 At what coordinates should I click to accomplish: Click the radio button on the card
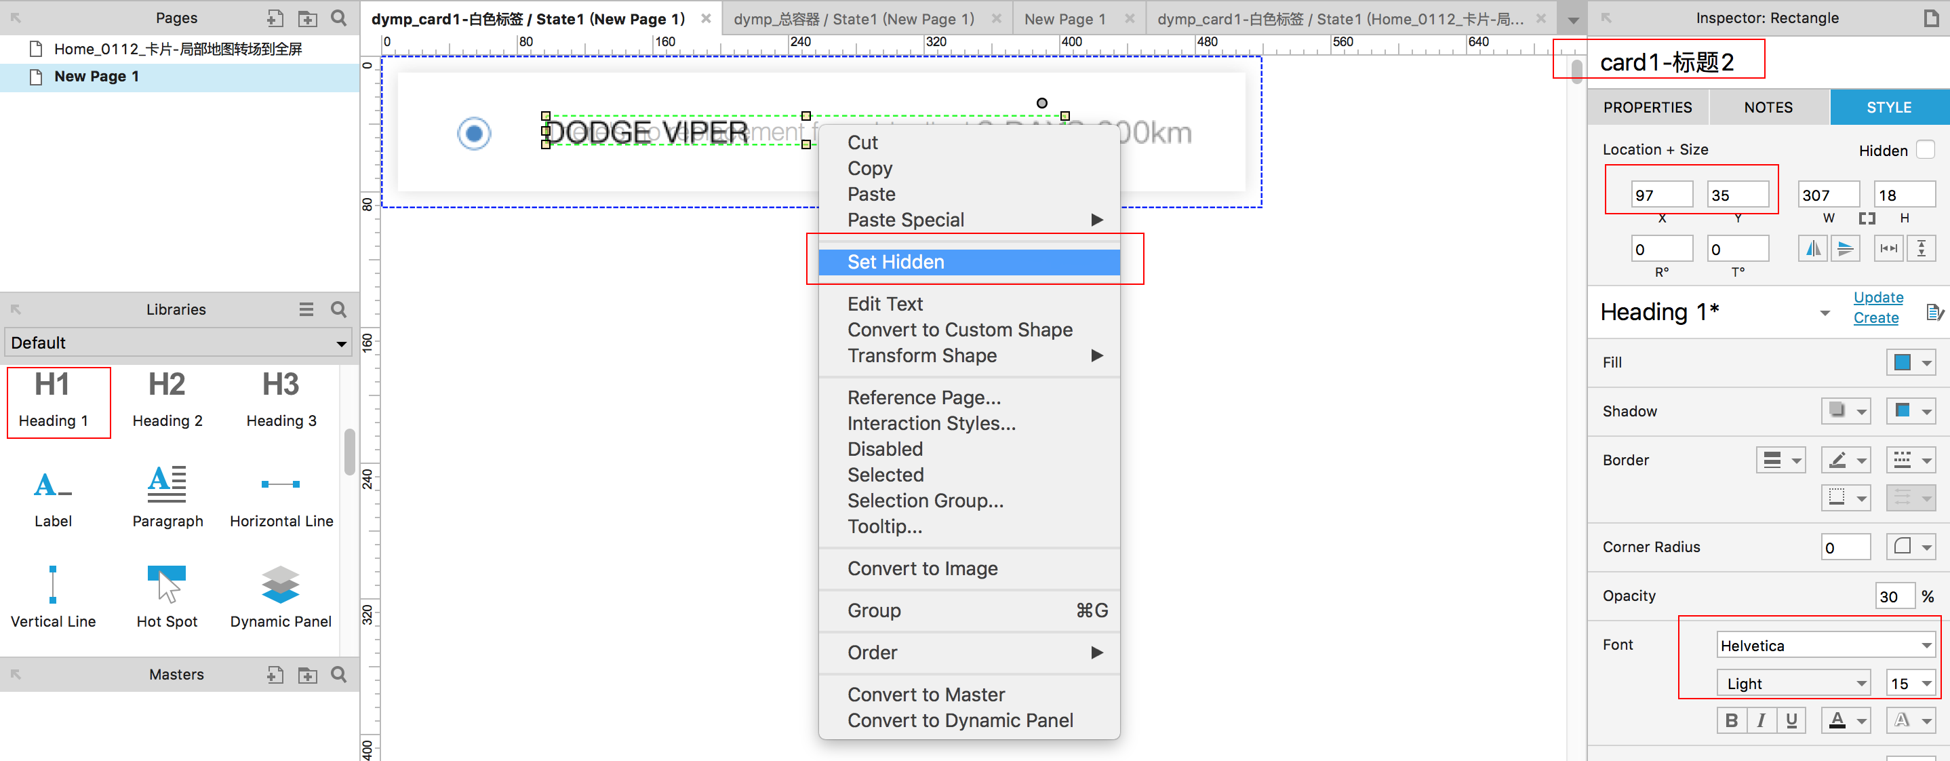474,134
